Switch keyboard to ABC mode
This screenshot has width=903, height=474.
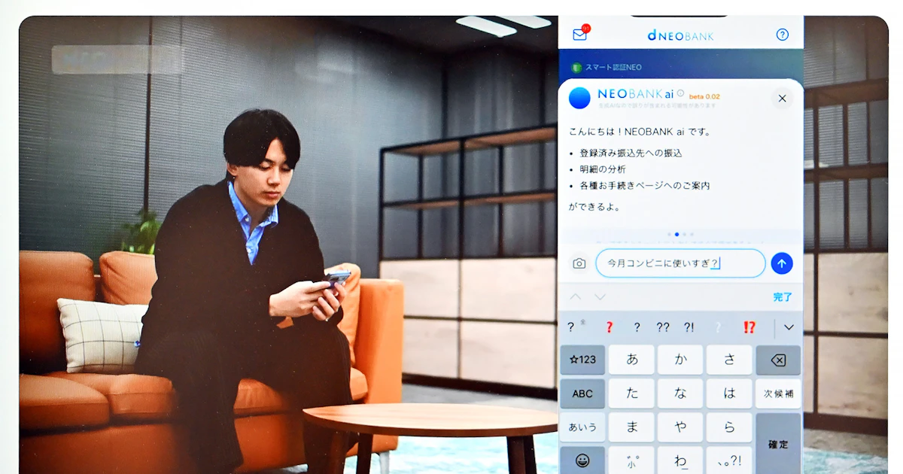(582, 393)
